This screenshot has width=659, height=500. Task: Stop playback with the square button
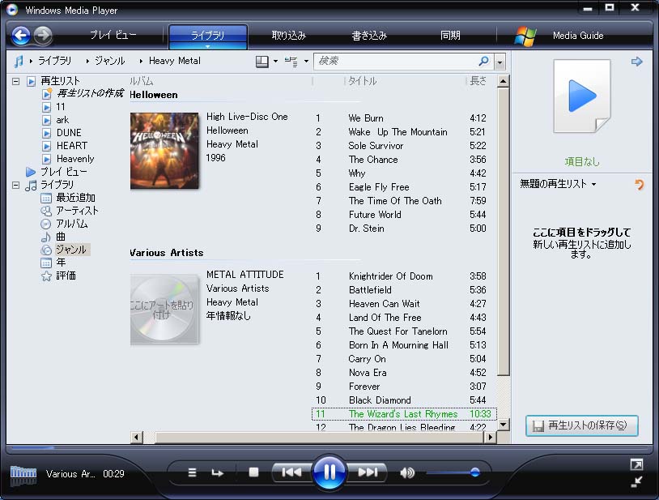(253, 472)
